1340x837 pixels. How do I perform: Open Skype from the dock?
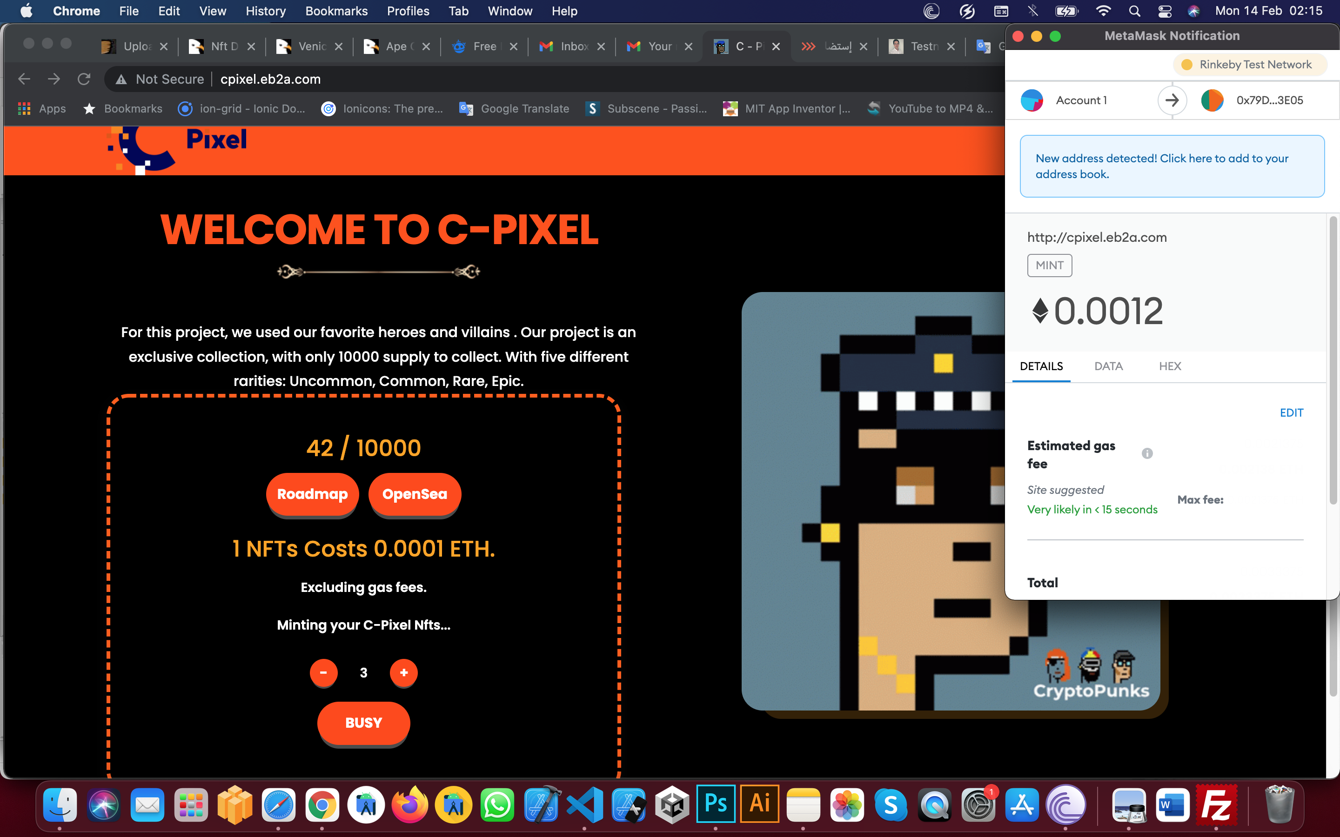[891, 804]
